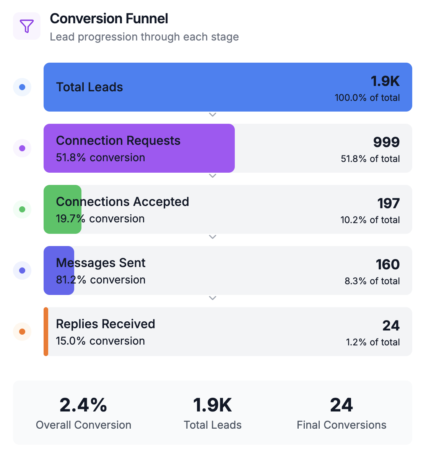
Task: Click the green Connections Accepted bar segment
Action: (63, 209)
